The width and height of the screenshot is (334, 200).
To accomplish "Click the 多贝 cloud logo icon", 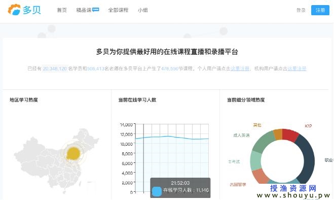I will (14, 10).
